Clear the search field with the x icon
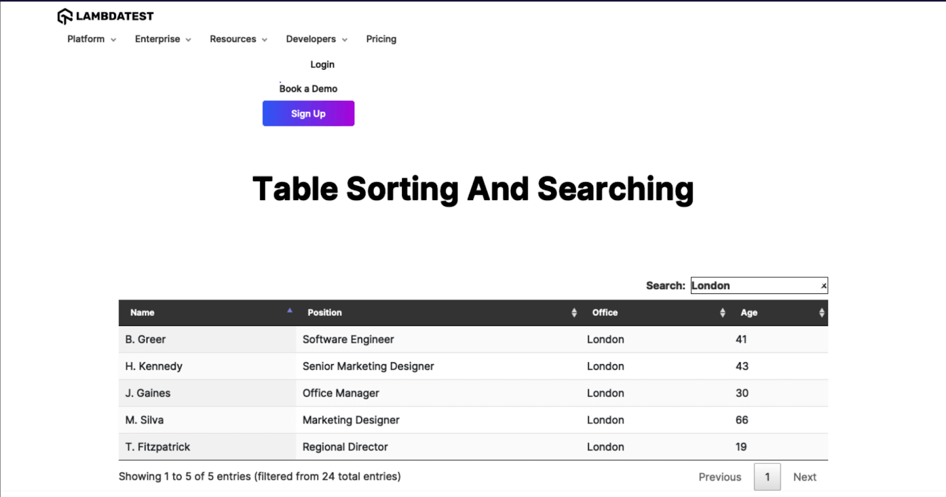Image resolution: width=946 pixels, height=497 pixels. click(823, 286)
